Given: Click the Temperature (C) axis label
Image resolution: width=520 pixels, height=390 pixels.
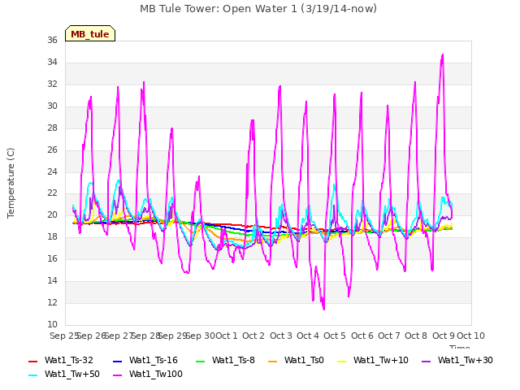Looking at the screenshot, I should [11, 183].
